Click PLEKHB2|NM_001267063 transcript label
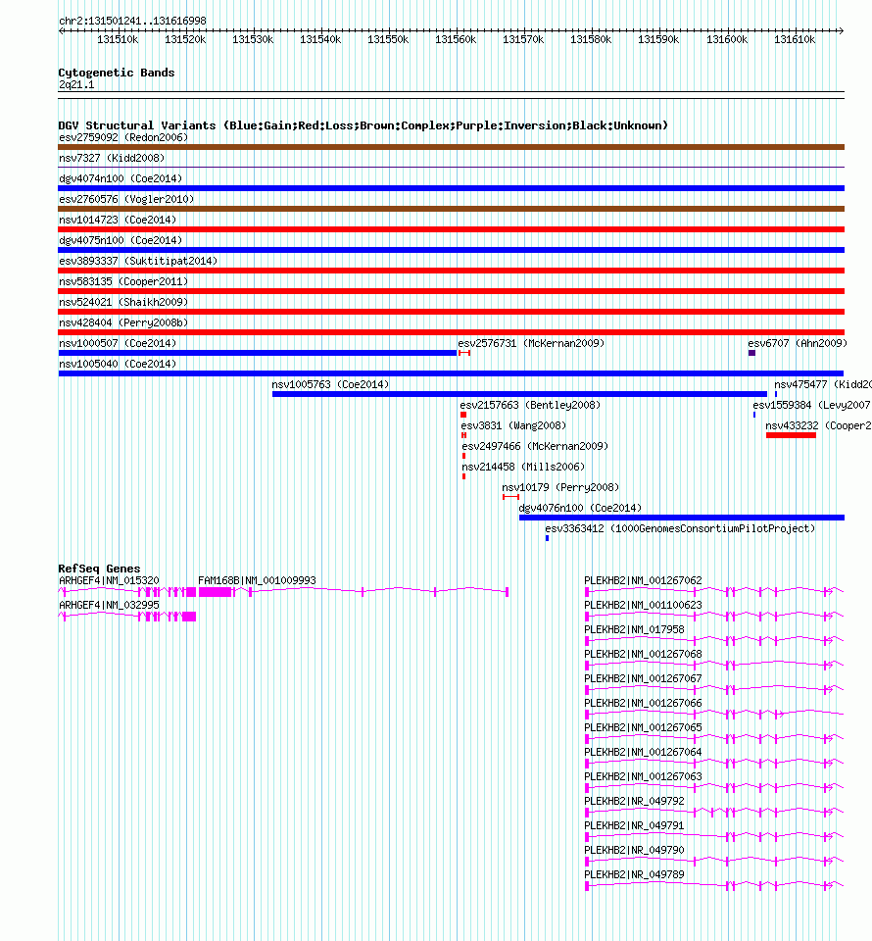This screenshot has width=872, height=941. [643, 776]
